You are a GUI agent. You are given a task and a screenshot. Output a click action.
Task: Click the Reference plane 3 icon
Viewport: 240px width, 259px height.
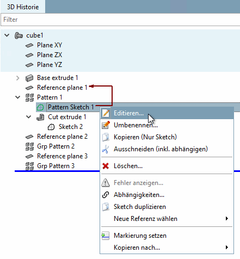tap(29, 156)
